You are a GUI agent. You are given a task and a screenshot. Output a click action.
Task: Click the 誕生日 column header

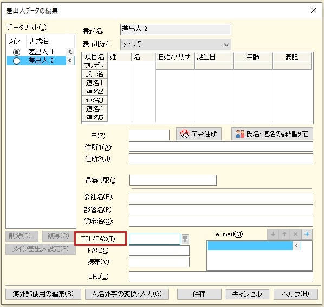[214, 57]
